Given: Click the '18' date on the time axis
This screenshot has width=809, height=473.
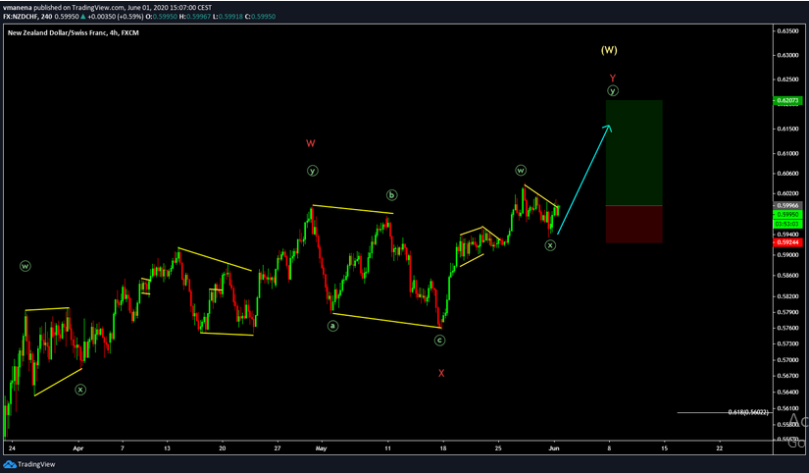Looking at the screenshot, I should coord(442,448).
